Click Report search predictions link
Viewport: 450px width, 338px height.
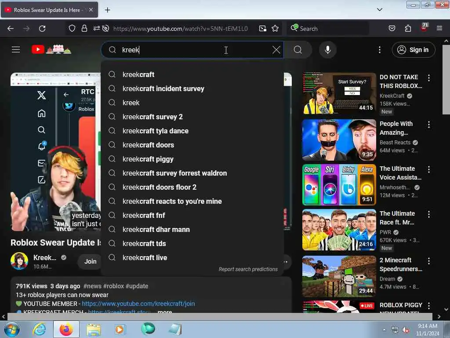pyautogui.click(x=248, y=269)
